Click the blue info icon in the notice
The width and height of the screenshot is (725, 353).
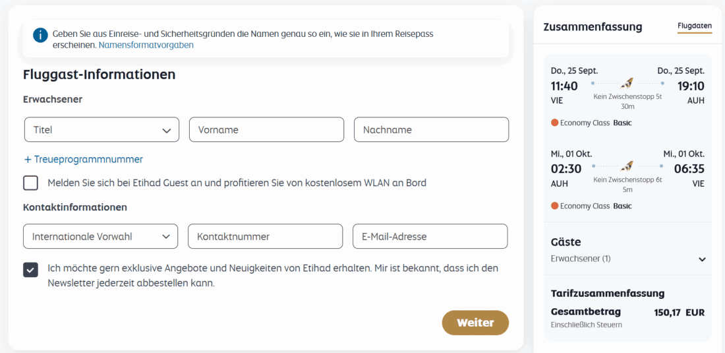41,34
